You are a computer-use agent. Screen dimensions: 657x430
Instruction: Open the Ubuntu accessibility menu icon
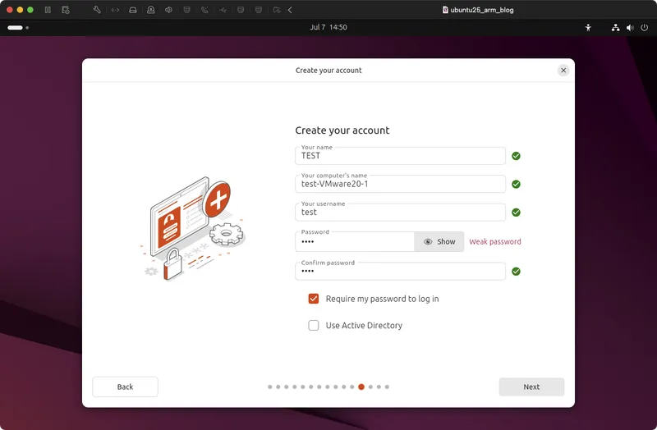coord(588,28)
